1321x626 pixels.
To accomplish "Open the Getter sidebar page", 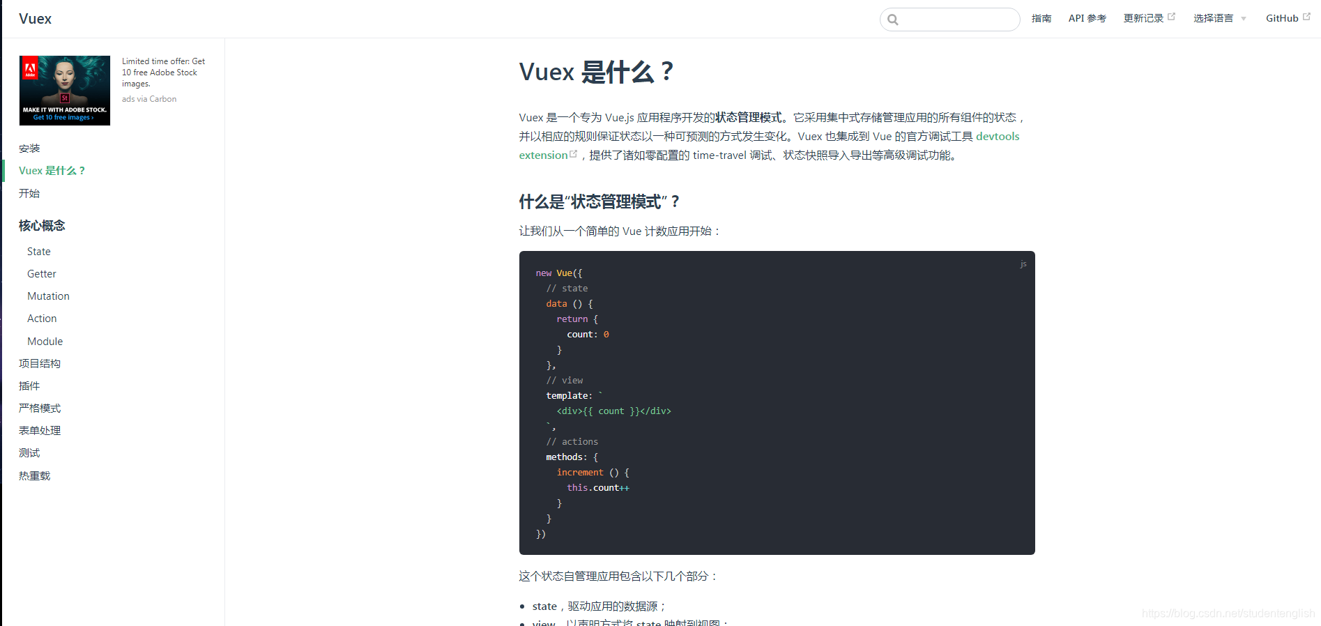I will 42,274.
